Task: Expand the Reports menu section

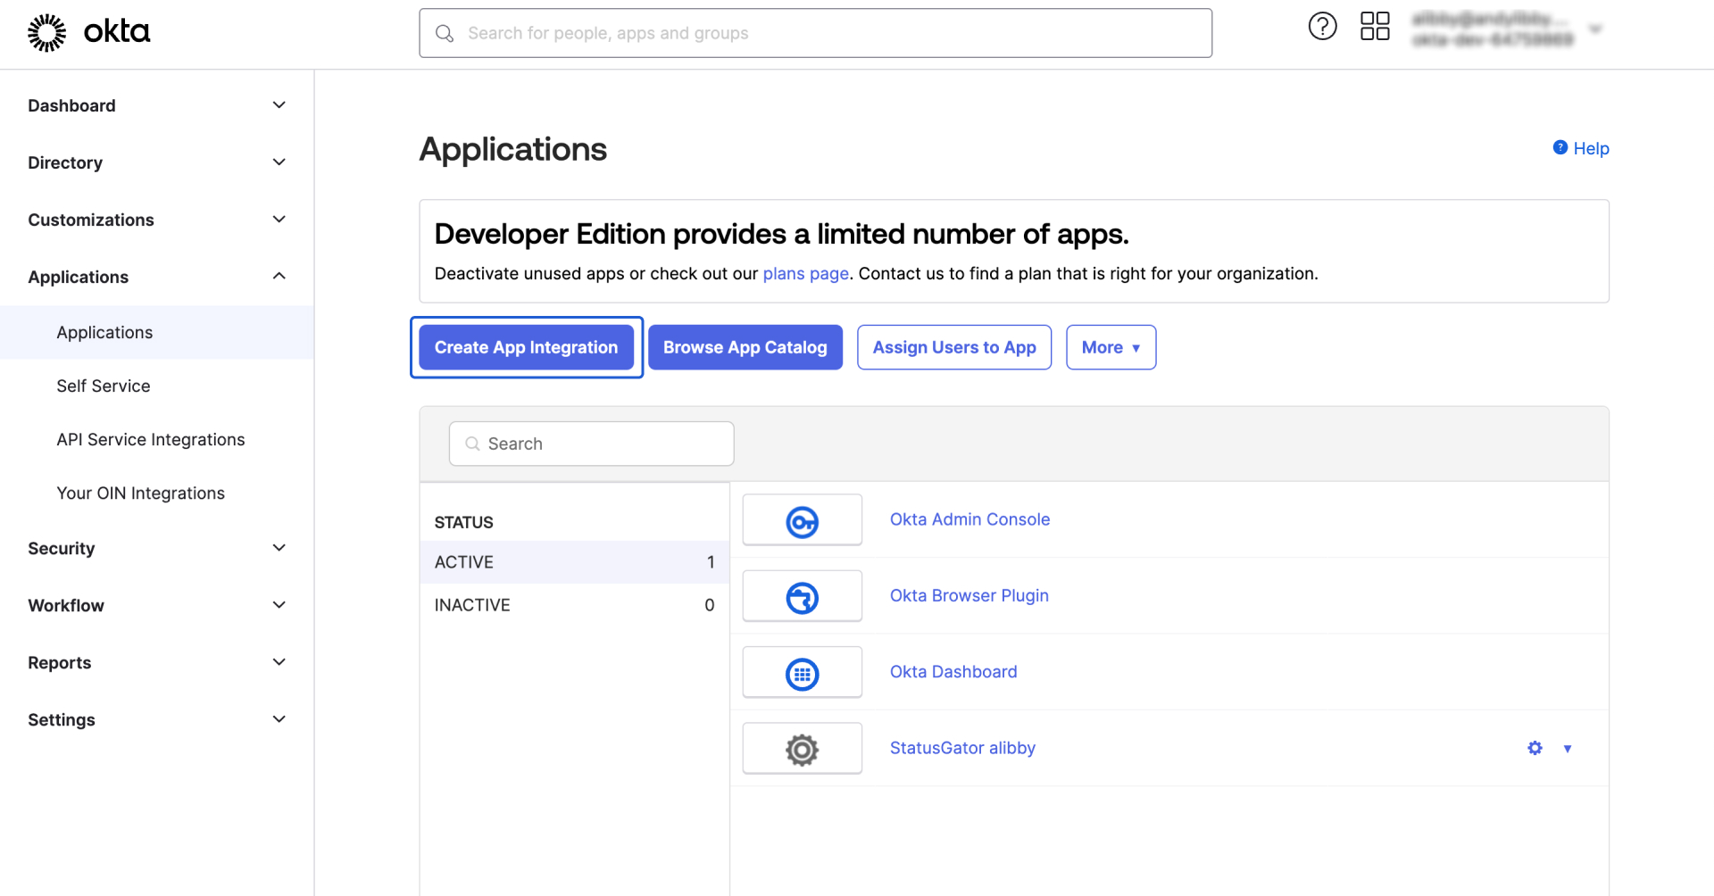Action: tap(279, 662)
